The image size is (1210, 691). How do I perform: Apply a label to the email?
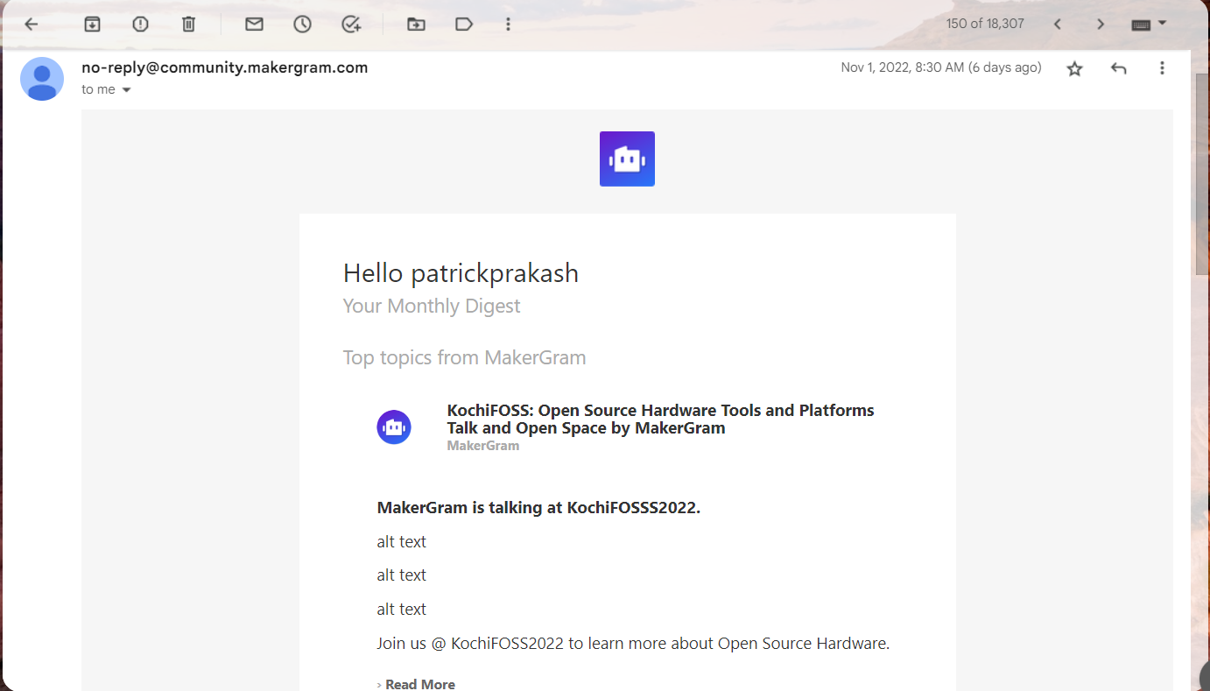[x=464, y=24]
